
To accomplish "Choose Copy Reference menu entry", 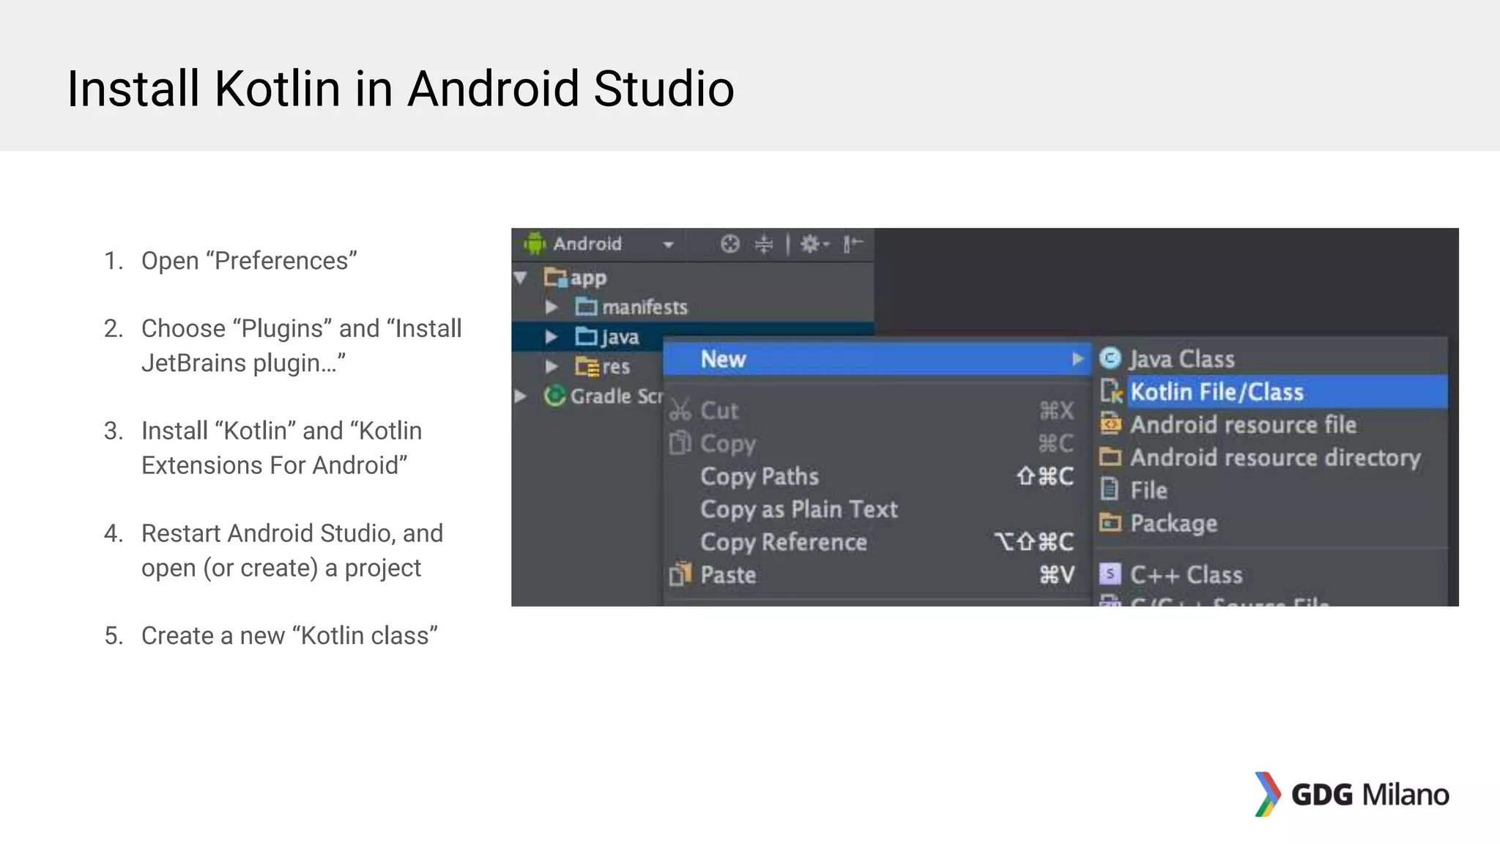I will [877, 542].
